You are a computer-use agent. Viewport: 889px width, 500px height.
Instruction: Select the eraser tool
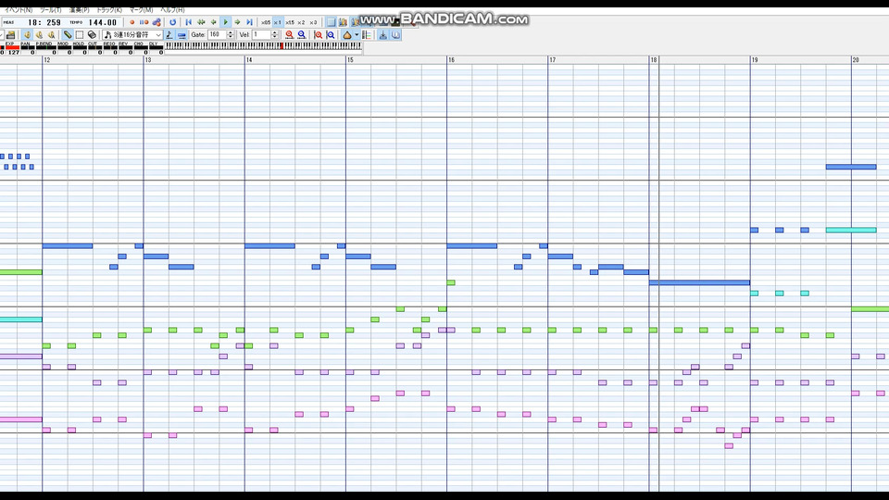pyautogui.click(x=92, y=34)
